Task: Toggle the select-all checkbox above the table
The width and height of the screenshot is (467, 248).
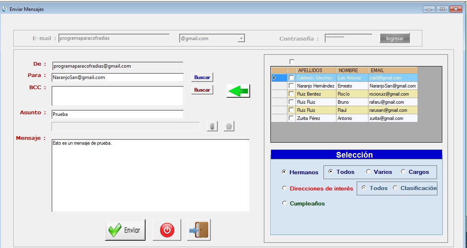Action: 292,62
